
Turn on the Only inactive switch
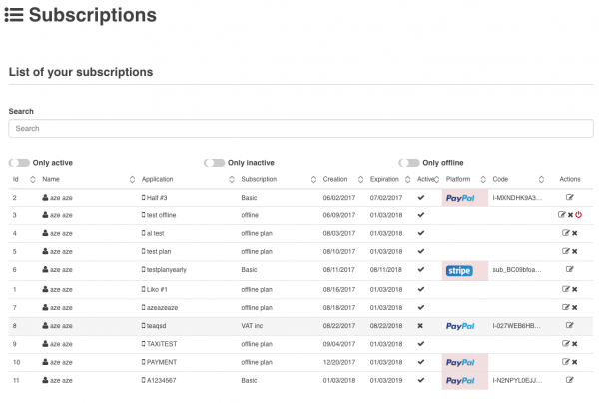click(214, 162)
